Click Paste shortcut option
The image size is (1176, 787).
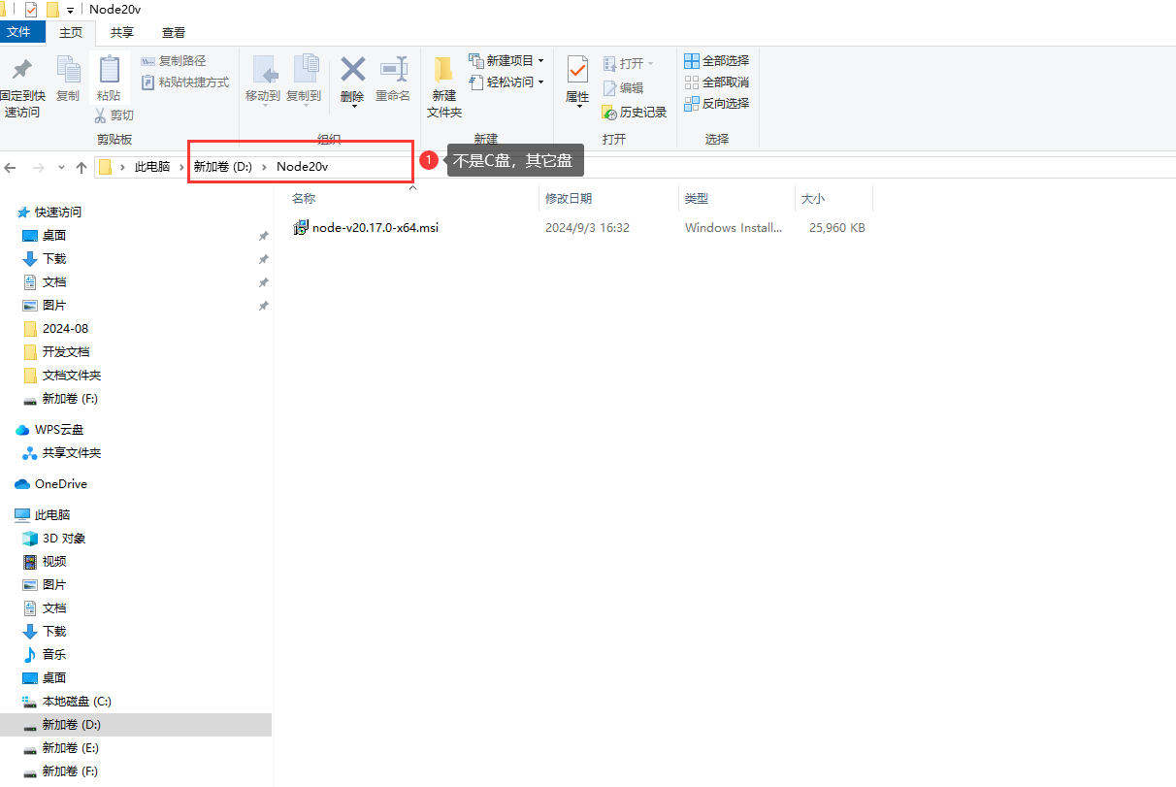(186, 82)
